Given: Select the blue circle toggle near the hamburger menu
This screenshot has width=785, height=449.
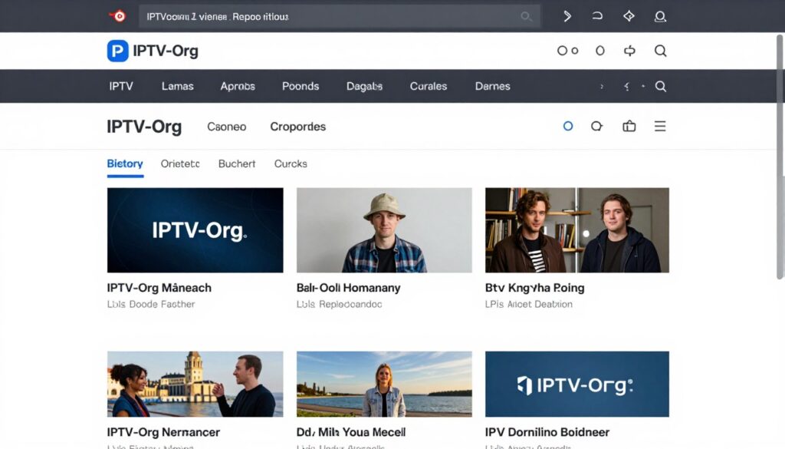Looking at the screenshot, I should click(x=567, y=126).
